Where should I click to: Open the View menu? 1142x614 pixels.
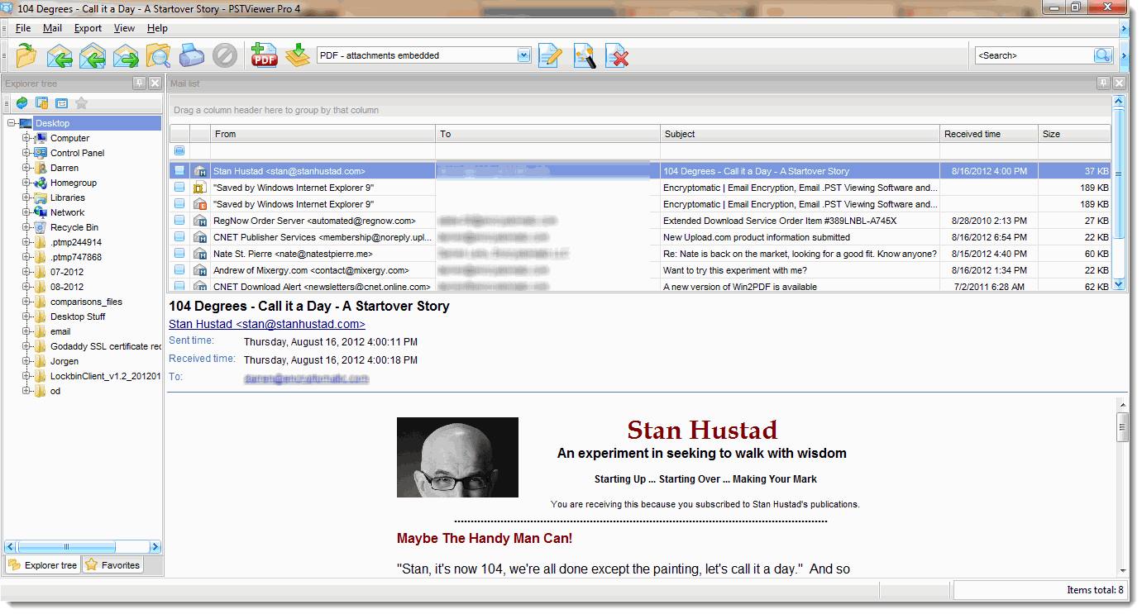124,28
